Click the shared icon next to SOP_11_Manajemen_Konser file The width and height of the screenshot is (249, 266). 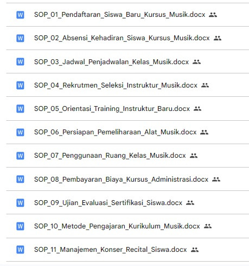(195, 250)
